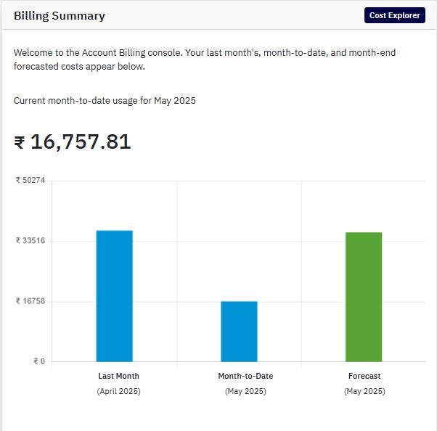The image size is (437, 431).
Task: Click the ₹ 33516 y-axis label
Action: pyautogui.click(x=30, y=240)
